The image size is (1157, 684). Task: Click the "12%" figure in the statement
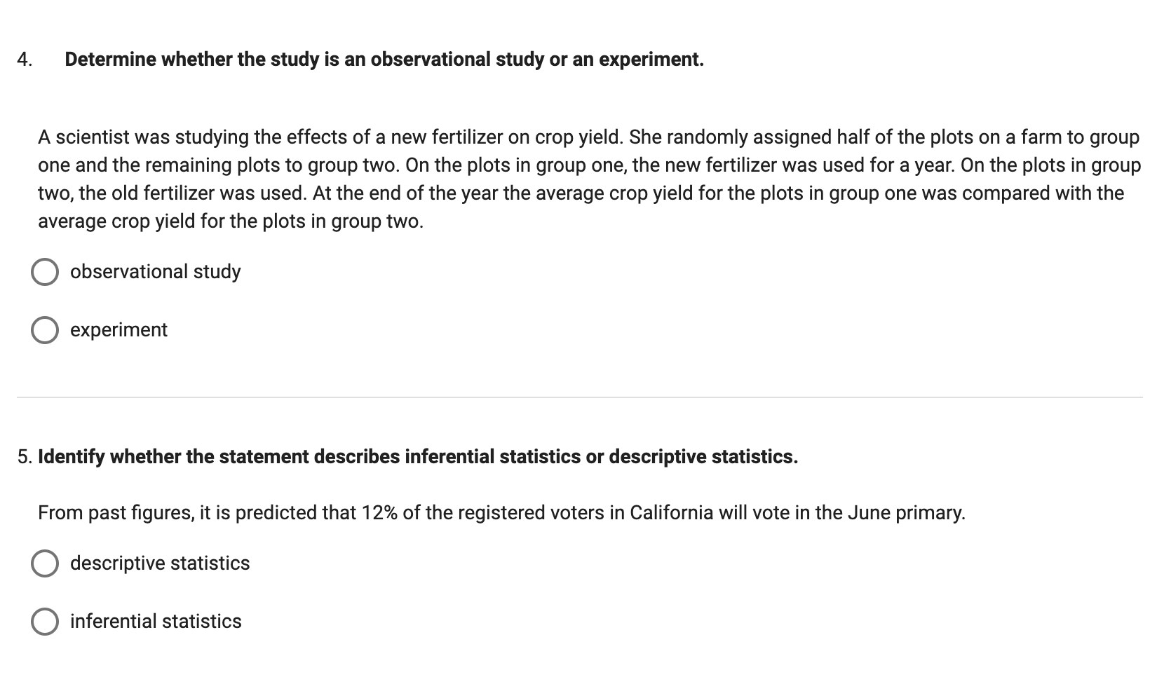pyautogui.click(x=379, y=513)
